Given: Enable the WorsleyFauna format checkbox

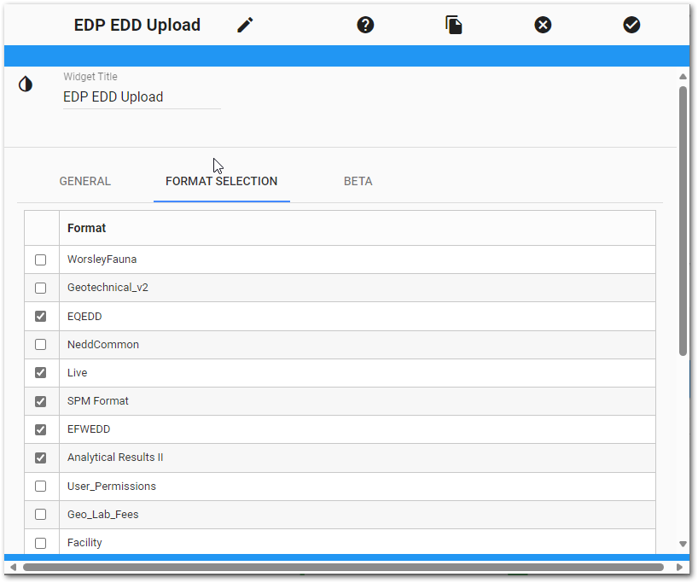Looking at the screenshot, I should point(40,259).
